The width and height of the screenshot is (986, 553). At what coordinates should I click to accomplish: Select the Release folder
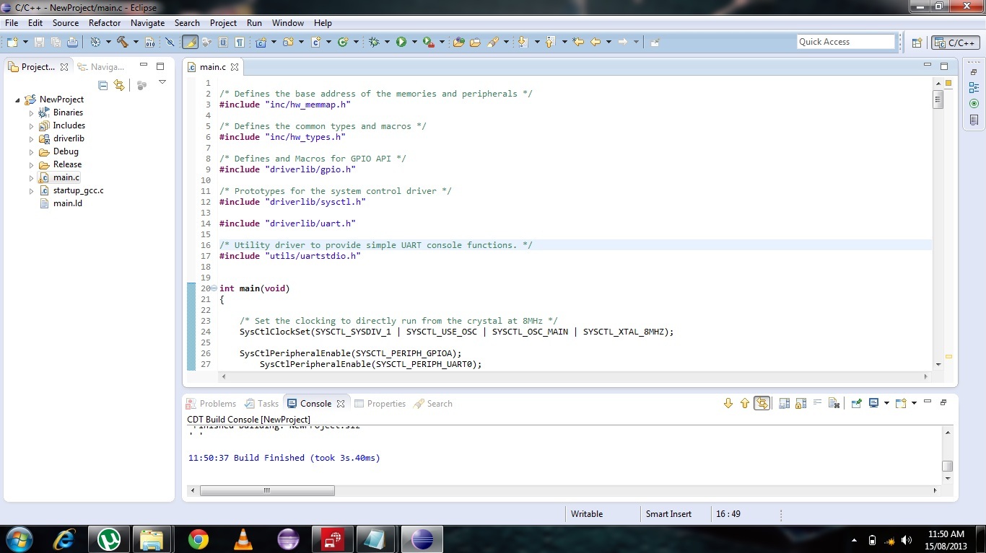(67, 164)
